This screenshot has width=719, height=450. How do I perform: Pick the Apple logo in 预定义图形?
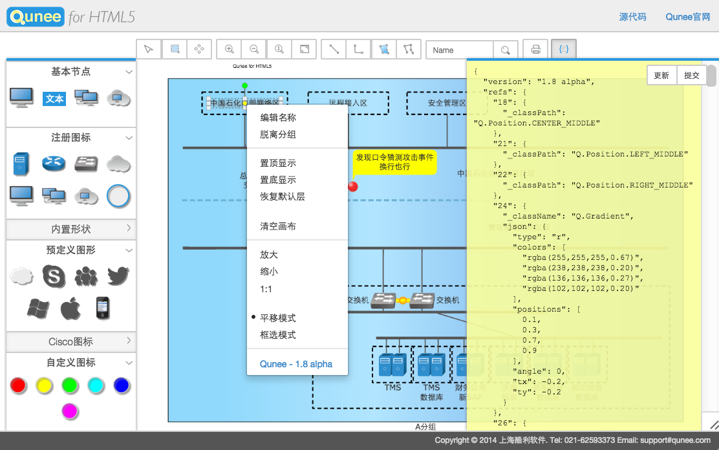tap(70, 308)
